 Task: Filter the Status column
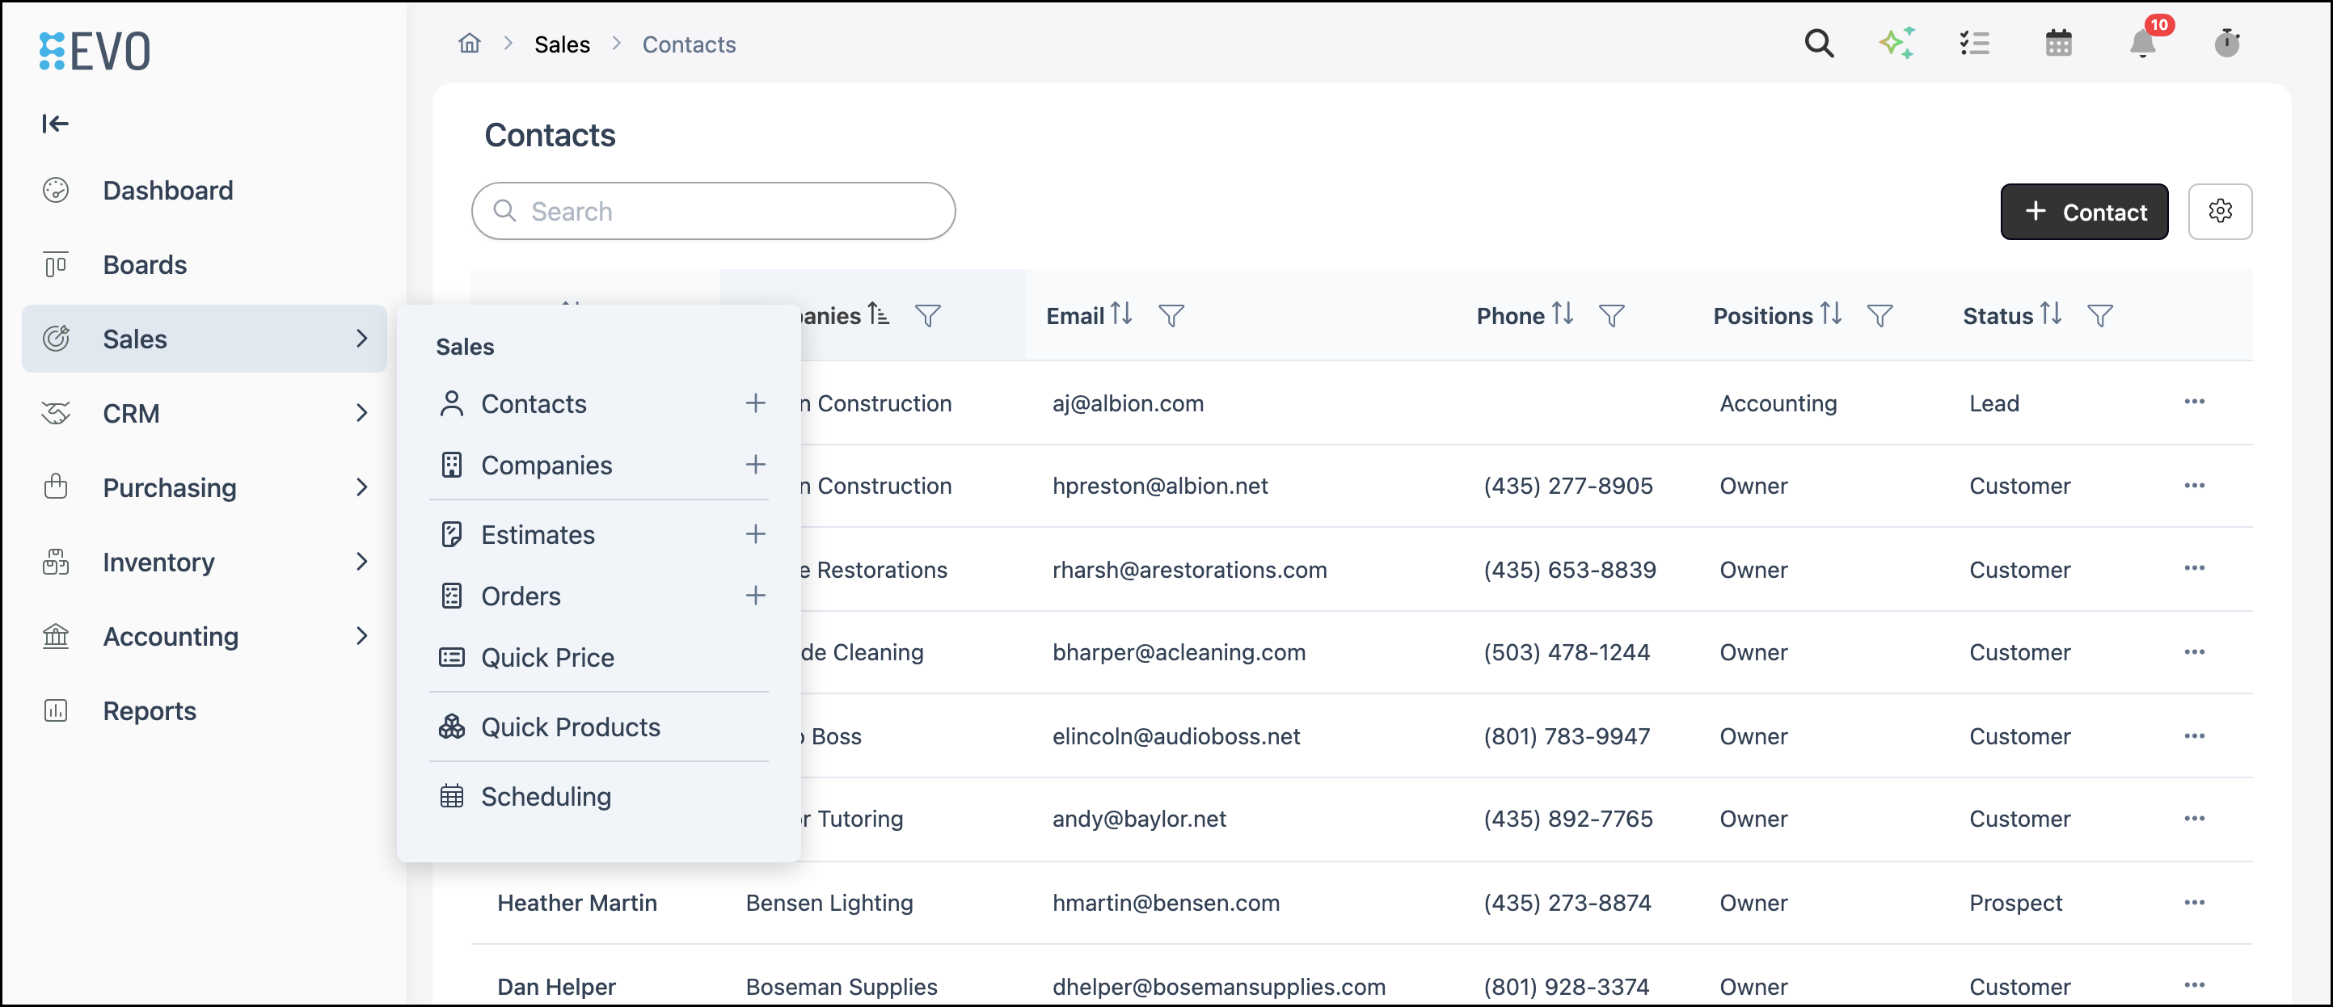point(2099,315)
